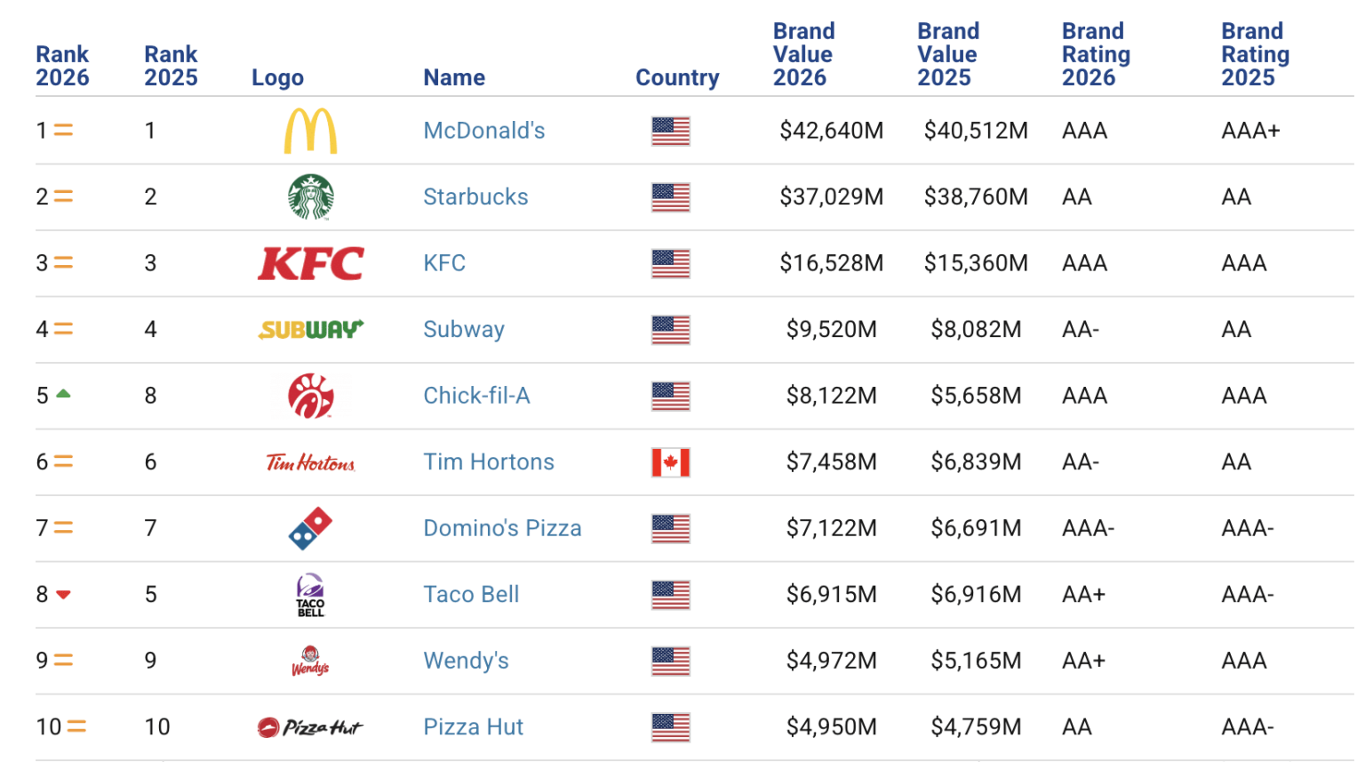Click the Canadian flag for Tim Hortons
This screenshot has height=762, width=1365.
(x=671, y=462)
